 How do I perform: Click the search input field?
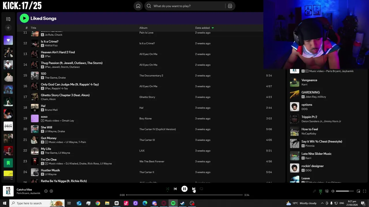coord(189,6)
